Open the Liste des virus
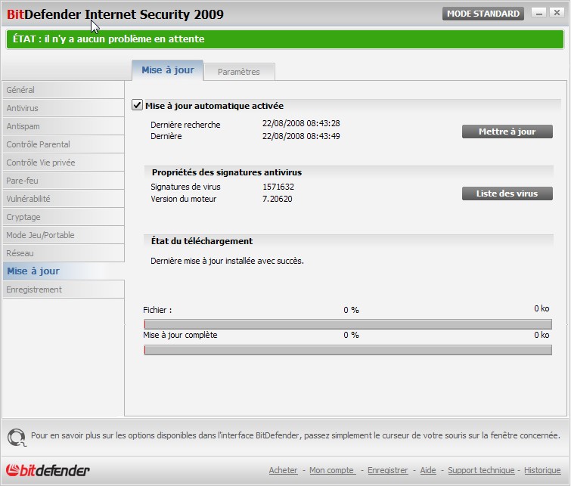Image resolution: width=571 pixels, height=486 pixels. [507, 193]
